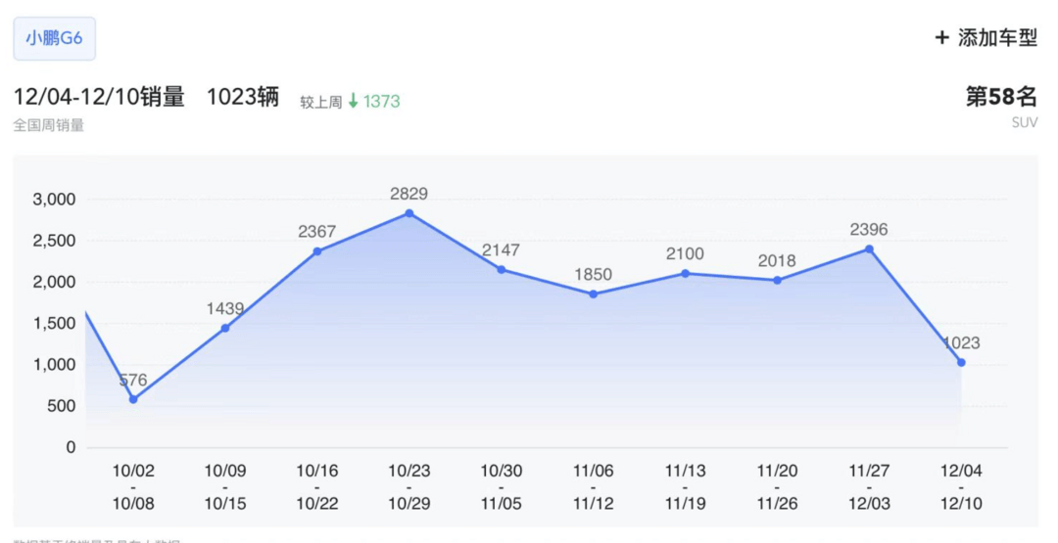Click the 全国周销量 subtitle
1058x543 pixels.
point(49,125)
